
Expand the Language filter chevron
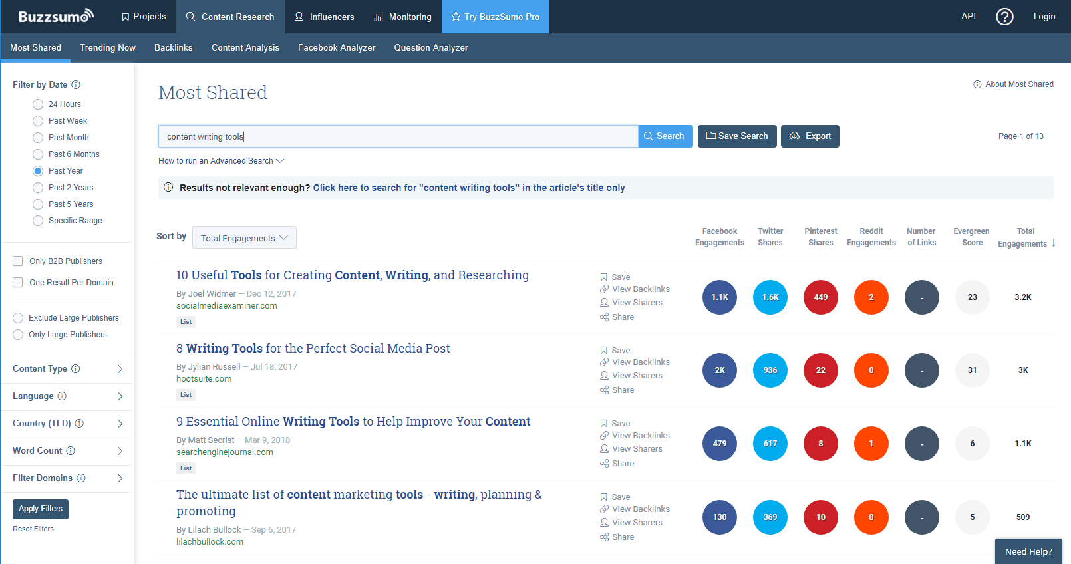pos(120,396)
